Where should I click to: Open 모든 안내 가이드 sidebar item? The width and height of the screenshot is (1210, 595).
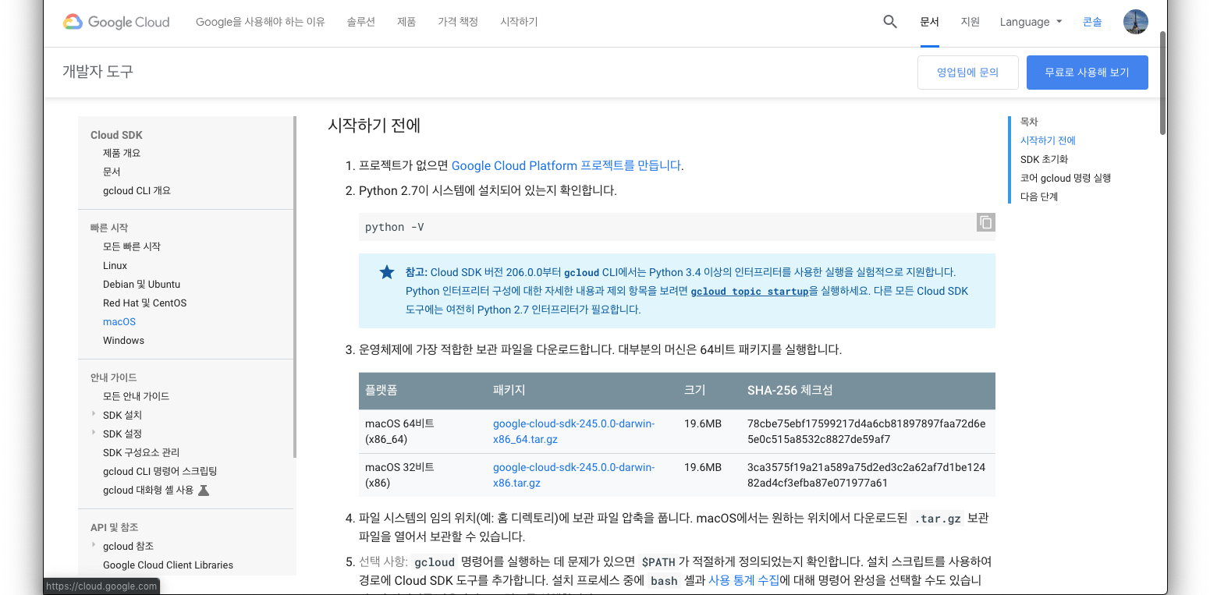pyautogui.click(x=136, y=396)
